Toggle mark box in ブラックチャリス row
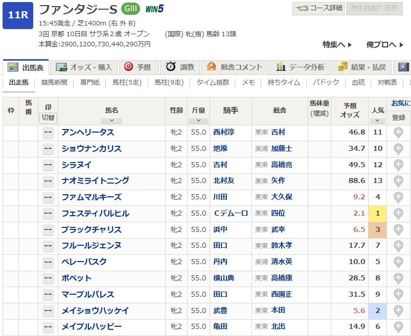Screen dimensions: 411x336 (48, 230)
